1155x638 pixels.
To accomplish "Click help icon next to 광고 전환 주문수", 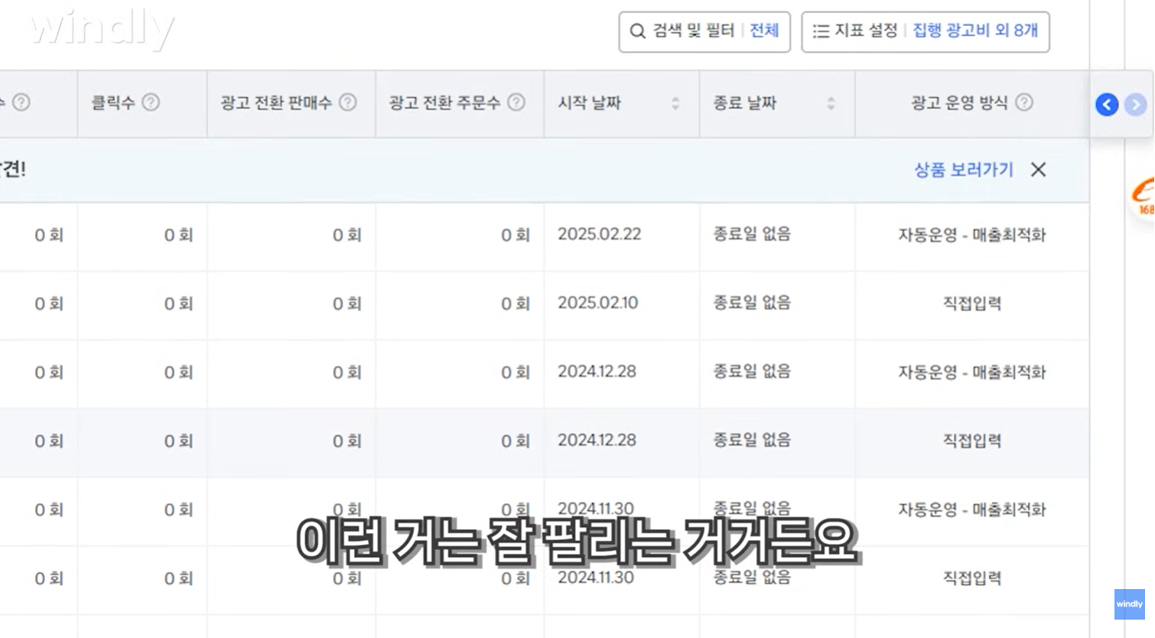I will pyautogui.click(x=516, y=102).
